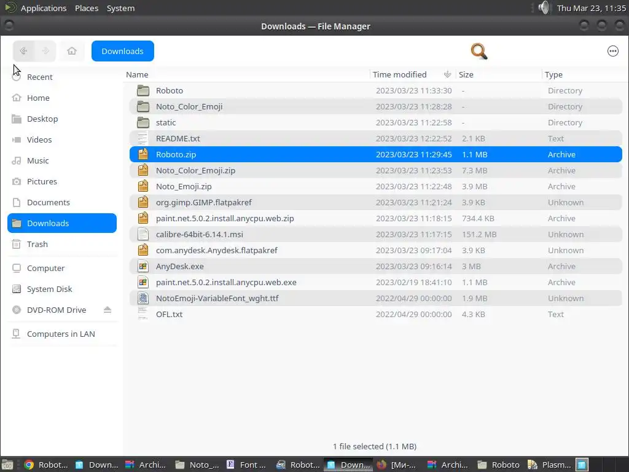Open Desktop in the sidebar

[x=62, y=119]
